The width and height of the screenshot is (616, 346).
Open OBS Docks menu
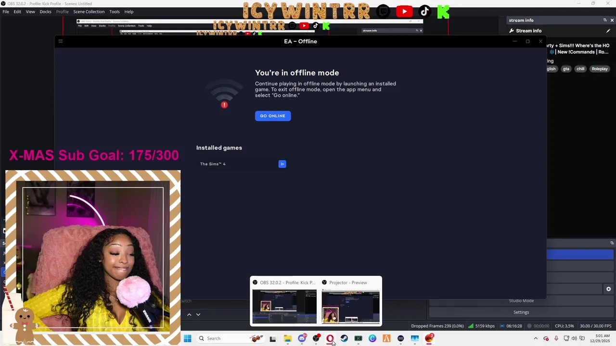click(45, 12)
